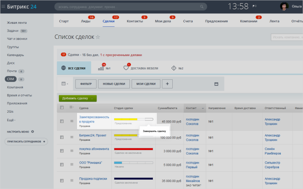Screen dimensions: 303x189
Task: Open row actions menu for Заинтересованность в продукте
Action: coord(72,121)
